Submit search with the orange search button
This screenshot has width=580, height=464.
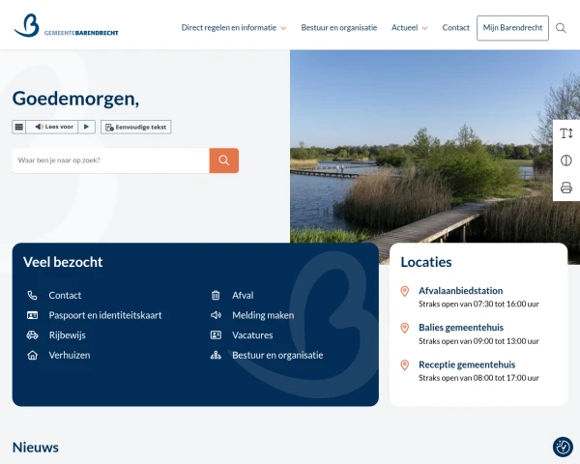point(224,160)
